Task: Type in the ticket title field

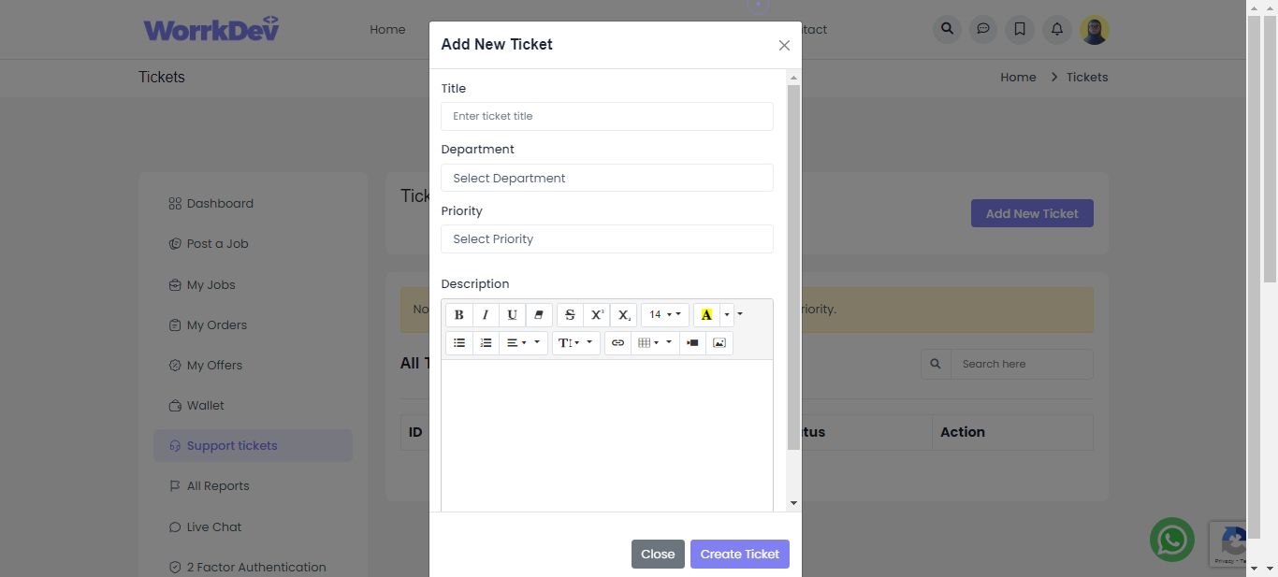Action: 606,117
